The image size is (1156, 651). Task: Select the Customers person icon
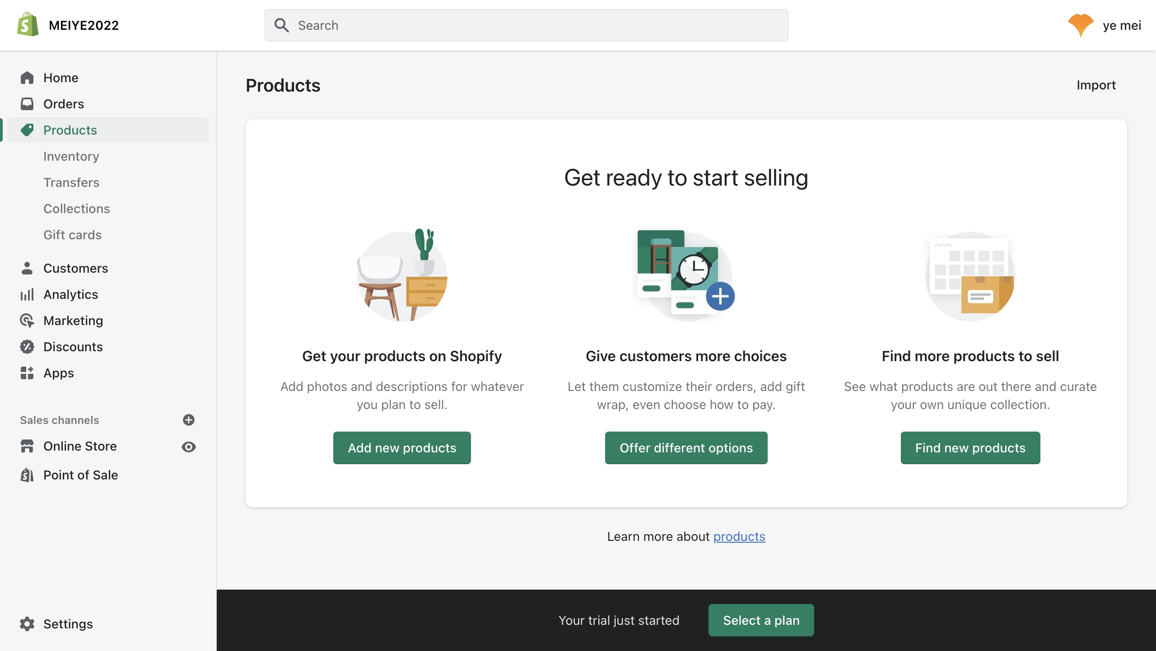coord(27,268)
